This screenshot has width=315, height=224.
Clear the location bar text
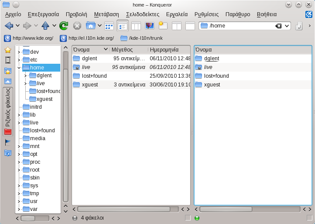click(278, 26)
